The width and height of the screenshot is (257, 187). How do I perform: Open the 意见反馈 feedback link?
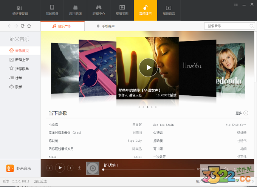pos(40,181)
